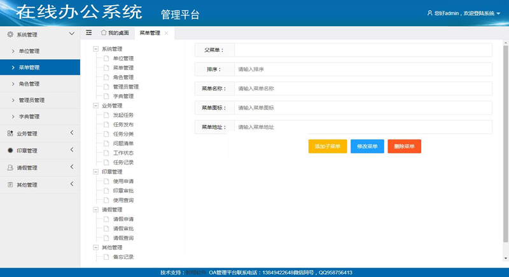
Task: Click the red 删除菜单 button
Action: click(404, 146)
